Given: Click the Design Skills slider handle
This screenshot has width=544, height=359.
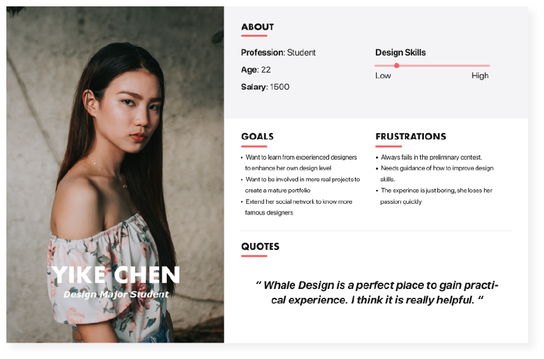Looking at the screenshot, I should tap(397, 66).
